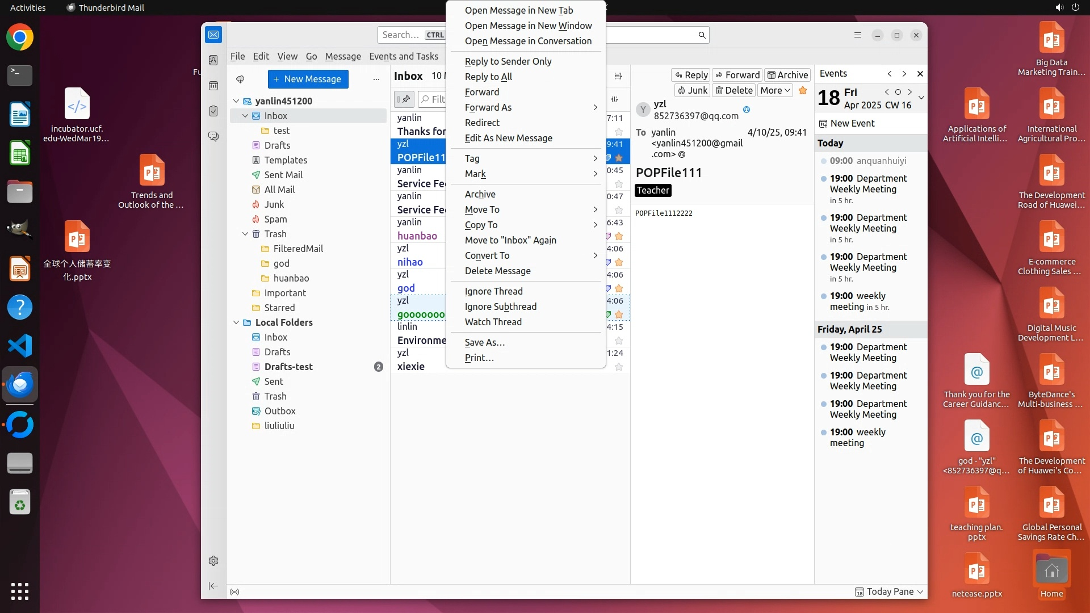Open the More dropdown in message header
Image resolution: width=1090 pixels, height=613 pixels.
(775, 90)
